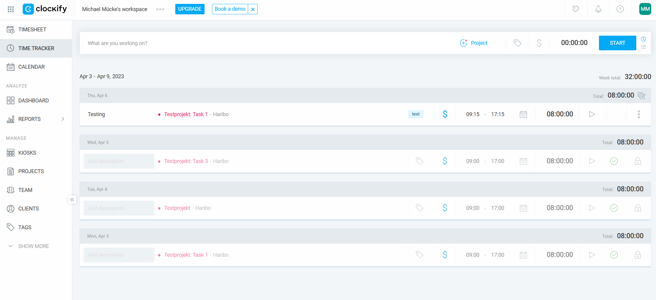
Task: Open date picker for Testing entry
Action: point(523,114)
